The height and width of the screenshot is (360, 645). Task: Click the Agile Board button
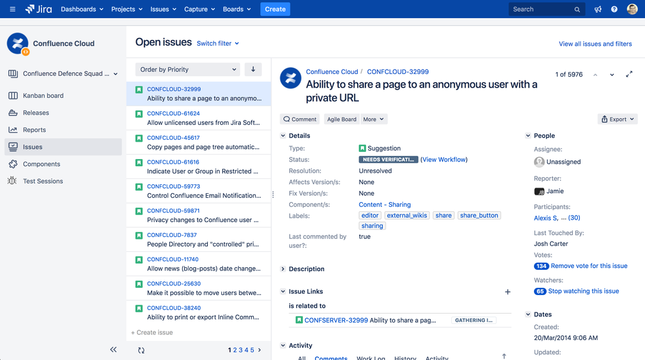342,119
